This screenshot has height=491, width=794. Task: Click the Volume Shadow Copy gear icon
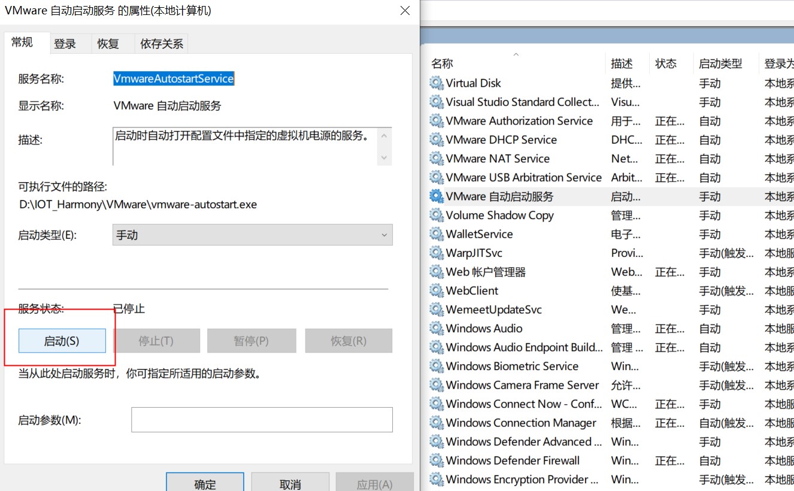pyautogui.click(x=437, y=215)
